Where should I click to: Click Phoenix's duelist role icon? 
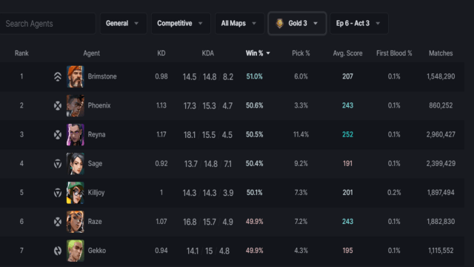tap(58, 105)
